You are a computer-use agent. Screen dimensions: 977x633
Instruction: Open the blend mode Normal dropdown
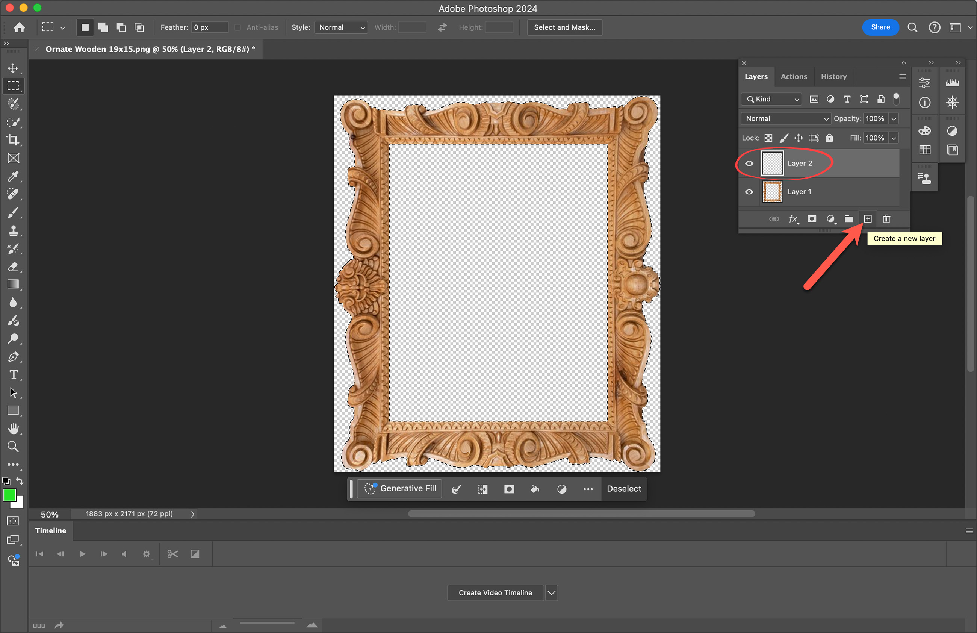(786, 119)
